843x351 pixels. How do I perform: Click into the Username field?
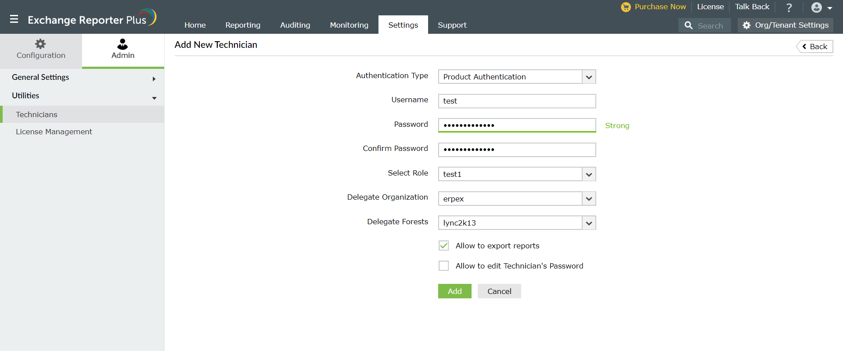click(x=517, y=101)
